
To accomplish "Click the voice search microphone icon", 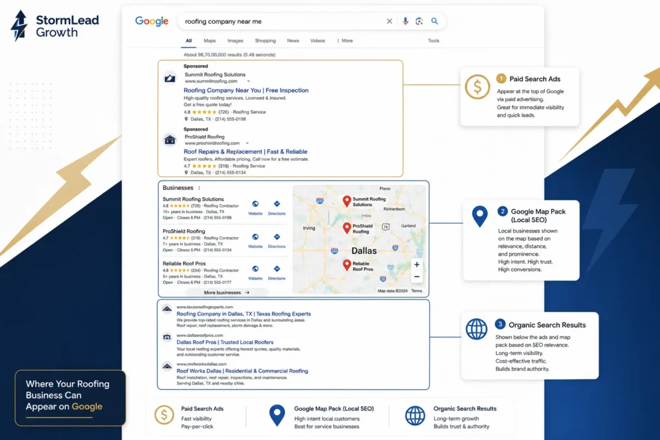I will click(x=405, y=21).
